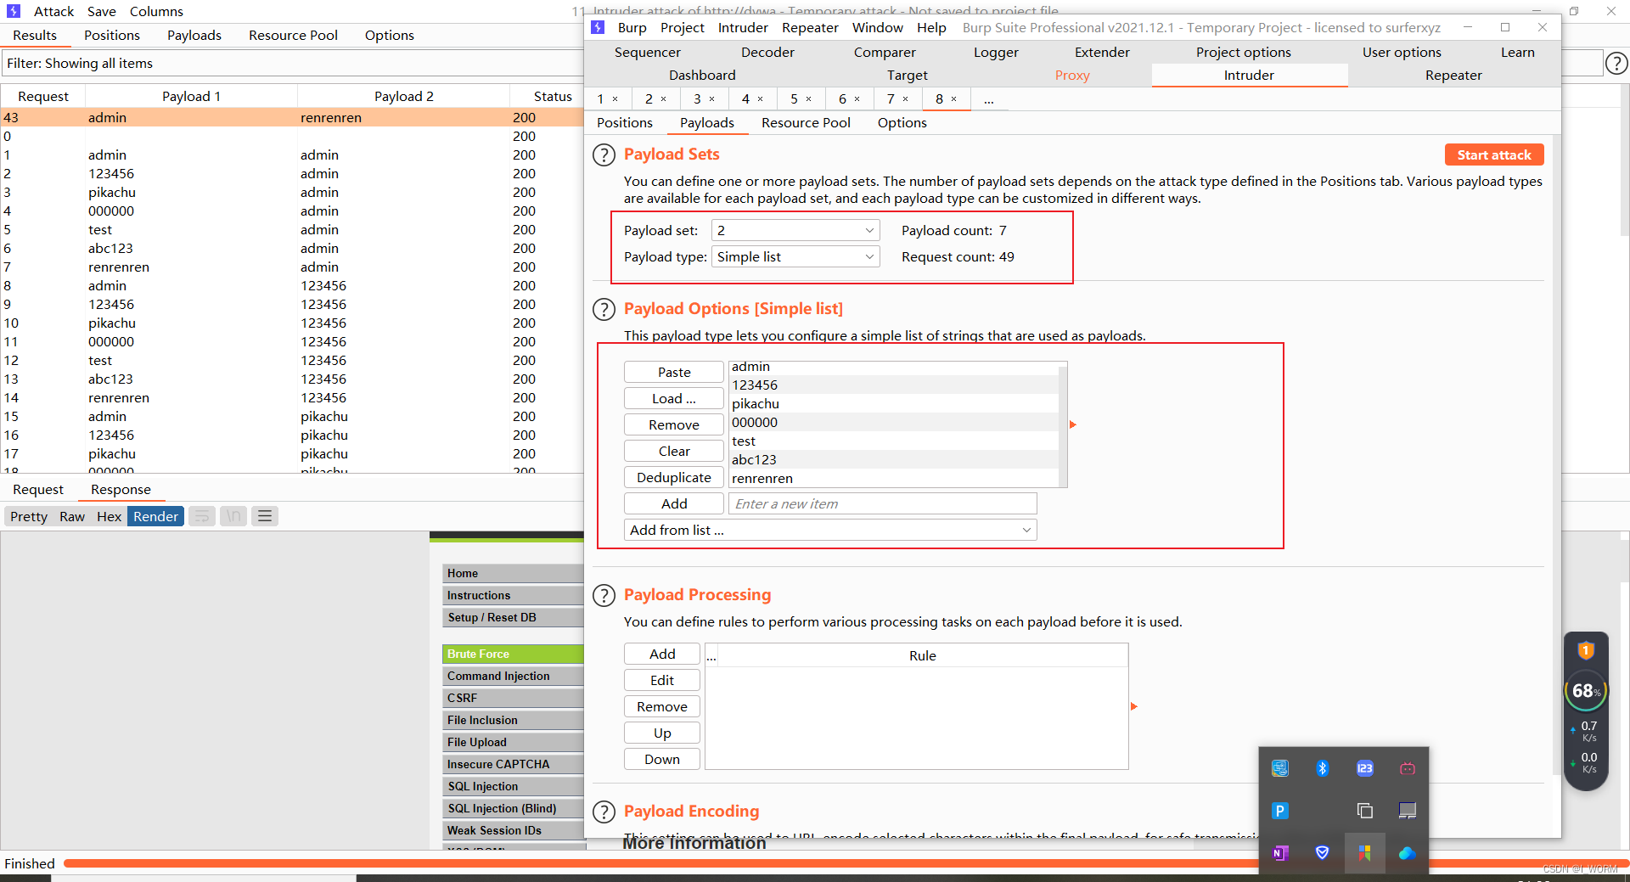Click Payload 1 column header

(192, 96)
